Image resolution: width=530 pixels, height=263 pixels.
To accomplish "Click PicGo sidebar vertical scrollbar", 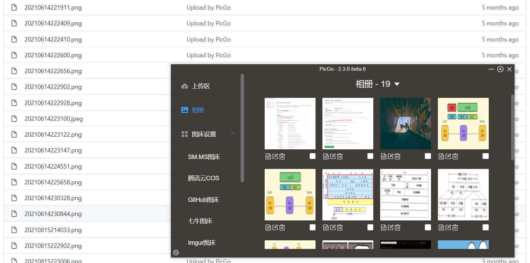I will coord(242,128).
